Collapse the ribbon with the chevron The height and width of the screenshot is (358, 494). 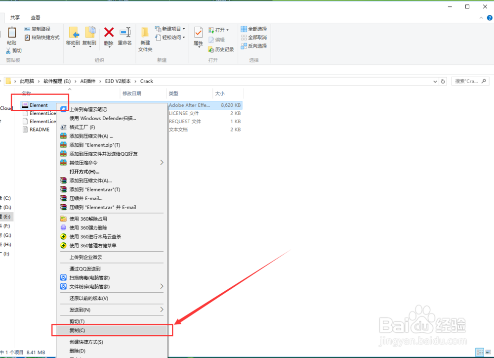click(481, 18)
